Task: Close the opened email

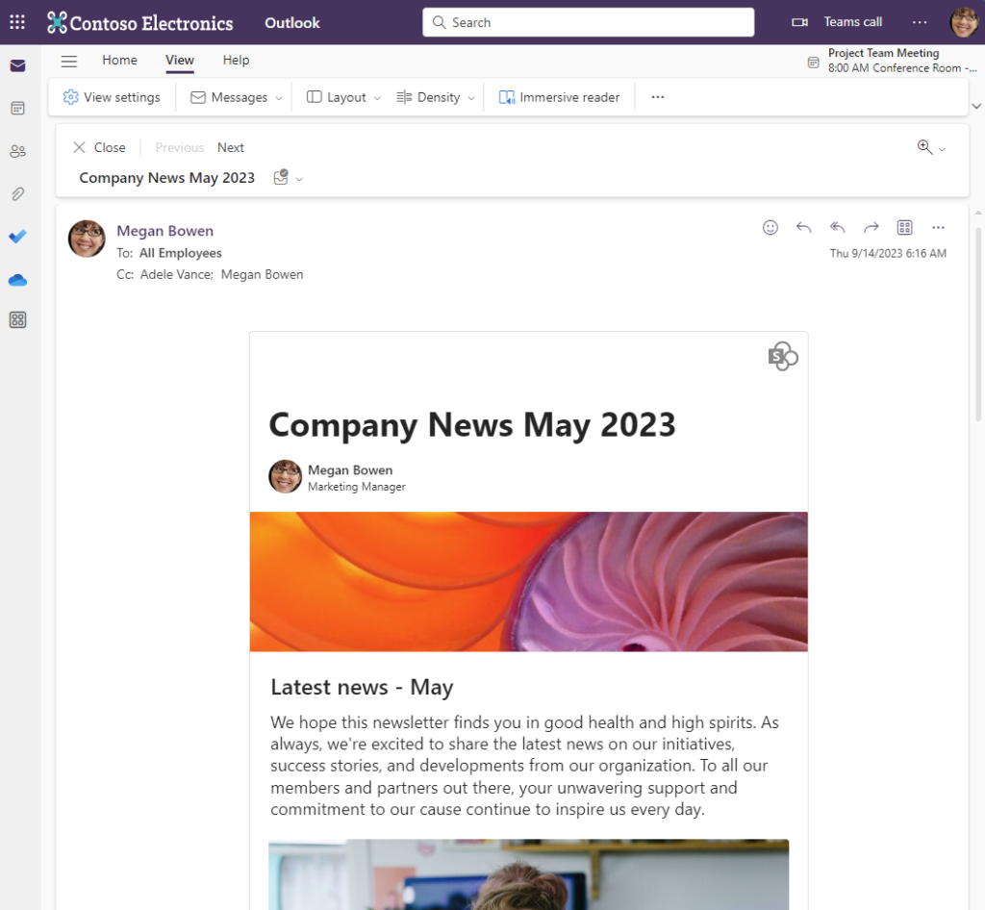Action: tap(99, 147)
